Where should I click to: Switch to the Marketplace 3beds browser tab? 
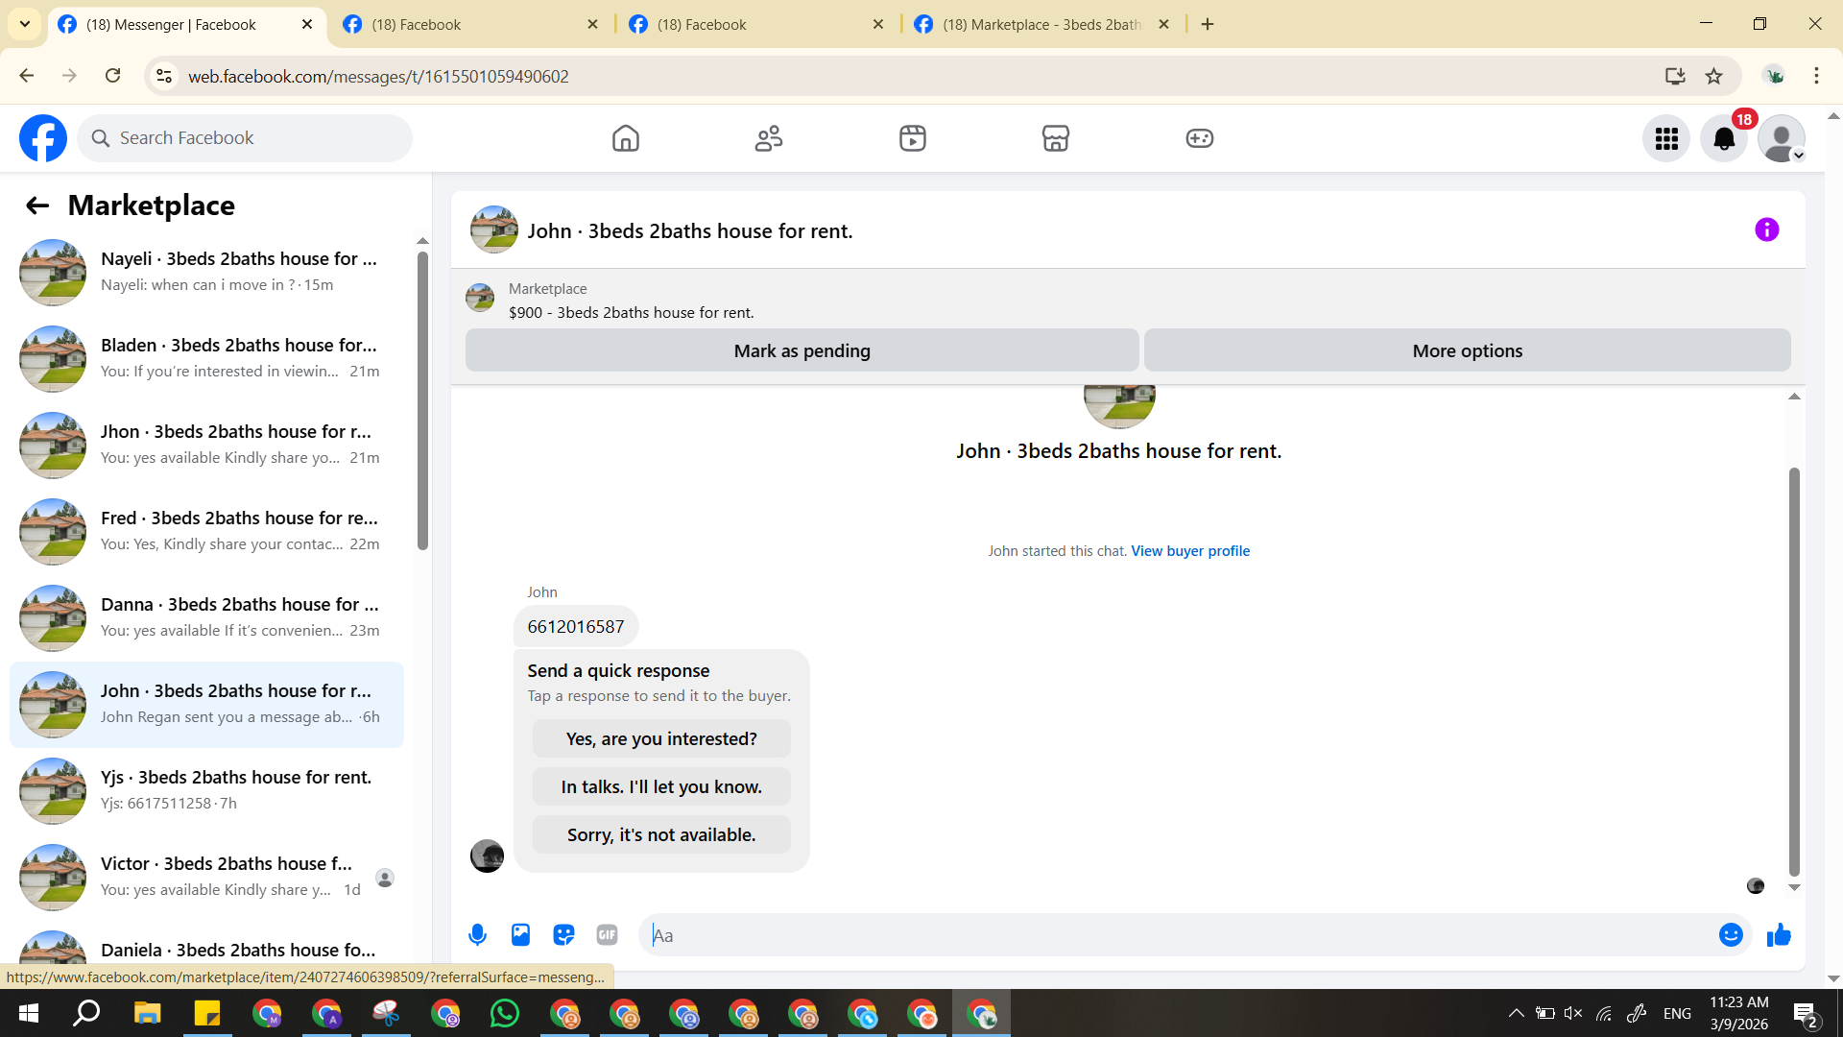pyautogui.click(x=1041, y=24)
